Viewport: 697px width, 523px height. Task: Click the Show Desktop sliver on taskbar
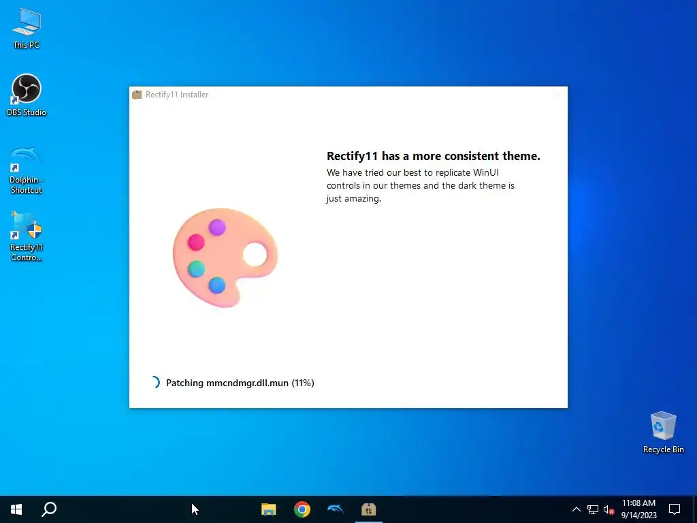pyautogui.click(x=695, y=509)
